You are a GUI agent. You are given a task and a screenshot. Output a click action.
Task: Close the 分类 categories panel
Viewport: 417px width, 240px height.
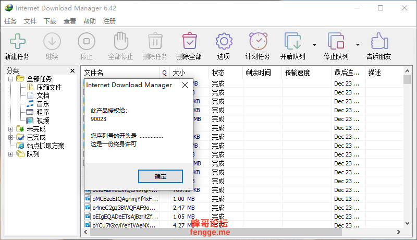pyautogui.click(x=72, y=70)
